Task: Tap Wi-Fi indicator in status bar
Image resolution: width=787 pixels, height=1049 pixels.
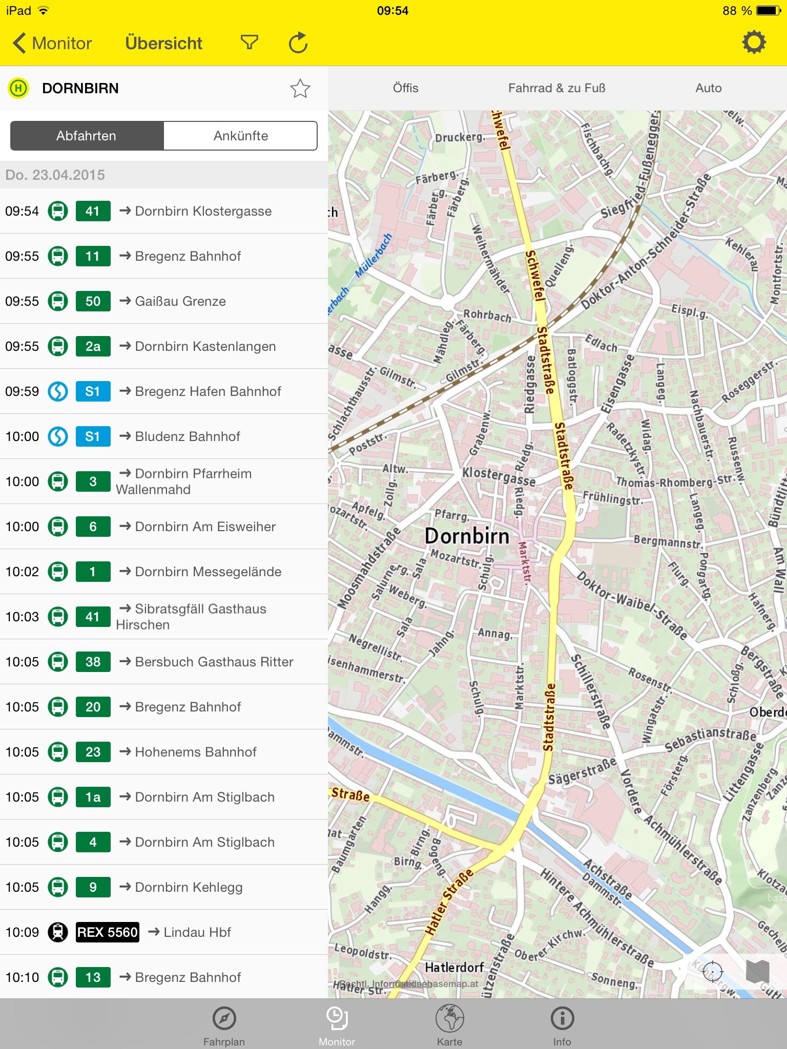Action: 44,11
